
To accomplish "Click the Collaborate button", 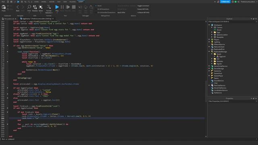I will (225, 2).
